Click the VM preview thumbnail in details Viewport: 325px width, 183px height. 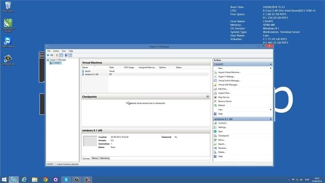click(90, 141)
